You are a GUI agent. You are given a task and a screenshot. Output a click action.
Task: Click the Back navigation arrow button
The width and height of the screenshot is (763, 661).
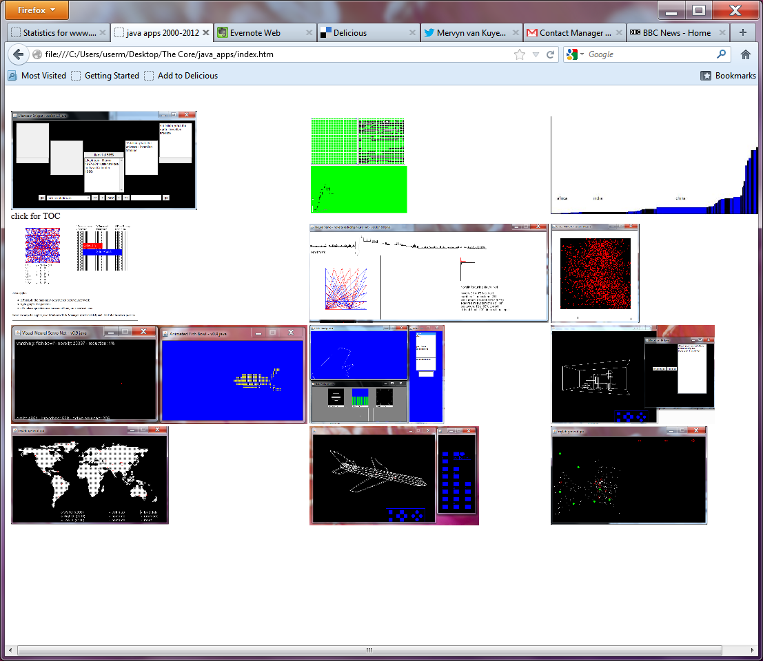tap(19, 54)
